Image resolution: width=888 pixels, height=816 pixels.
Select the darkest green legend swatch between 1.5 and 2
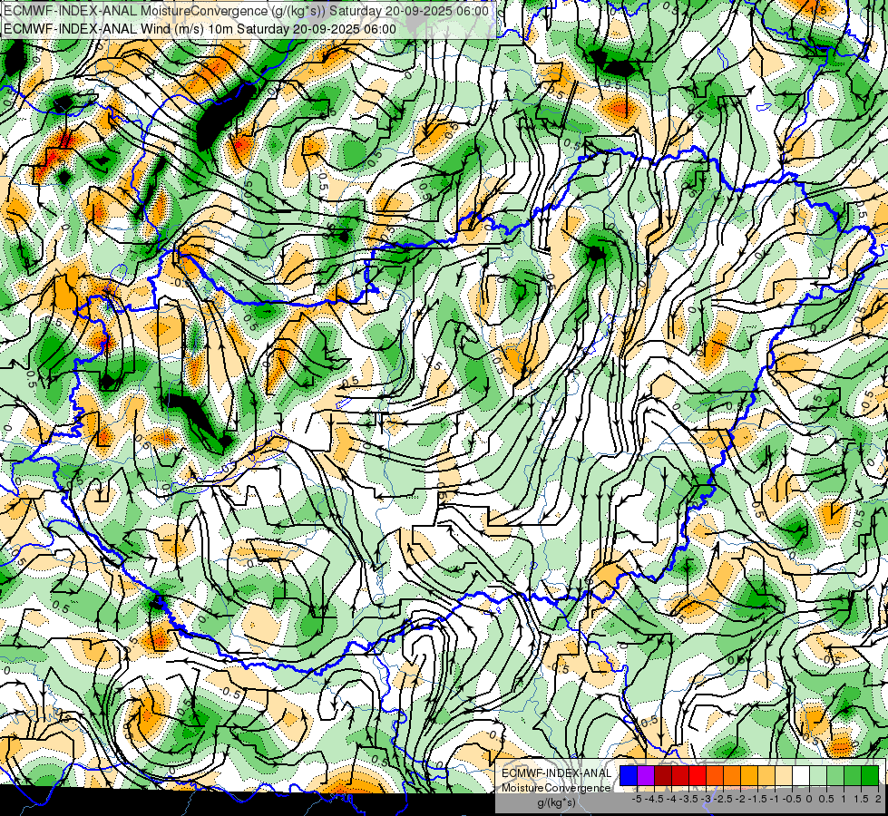click(x=870, y=776)
